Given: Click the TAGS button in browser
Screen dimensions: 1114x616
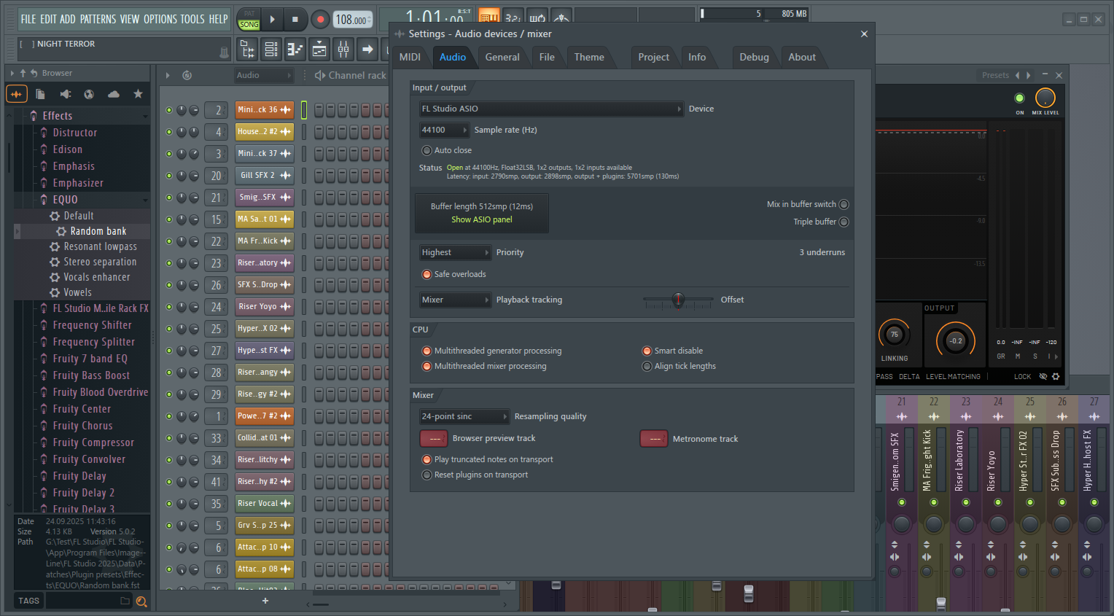Looking at the screenshot, I should [x=29, y=601].
